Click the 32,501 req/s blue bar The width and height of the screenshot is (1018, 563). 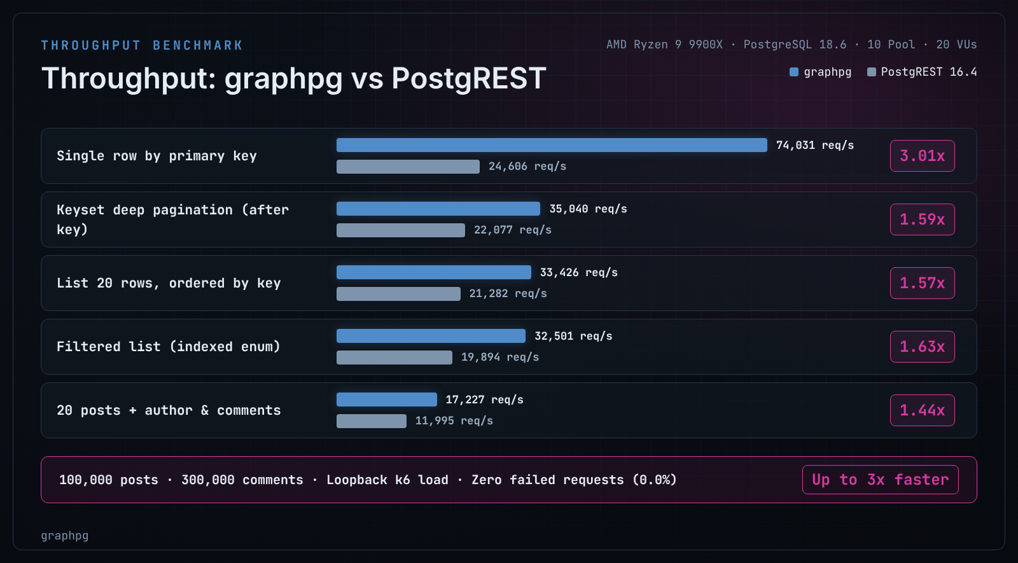pyautogui.click(x=431, y=336)
